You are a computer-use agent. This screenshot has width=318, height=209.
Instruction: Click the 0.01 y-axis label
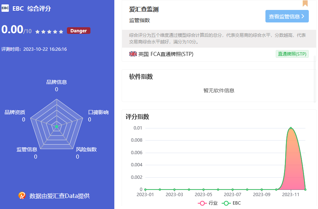click(138, 128)
